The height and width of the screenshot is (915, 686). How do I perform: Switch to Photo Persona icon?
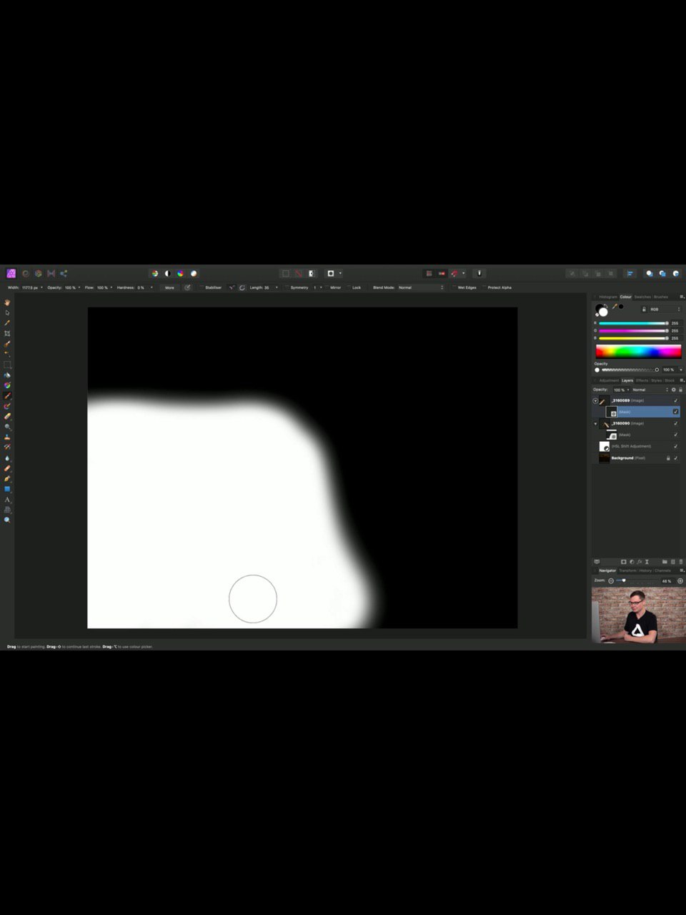tap(11, 273)
